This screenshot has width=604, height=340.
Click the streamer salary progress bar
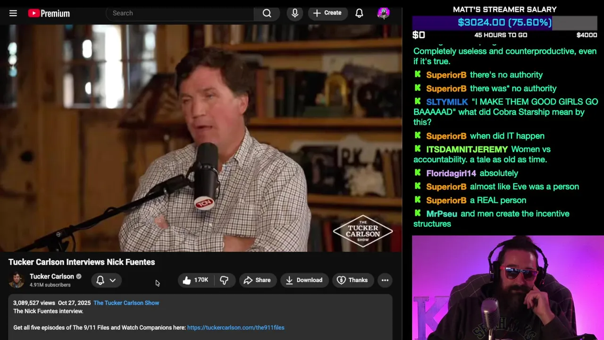pos(505,22)
